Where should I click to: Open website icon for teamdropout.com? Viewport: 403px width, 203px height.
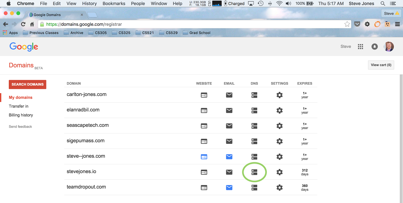pyautogui.click(x=204, y=187)
